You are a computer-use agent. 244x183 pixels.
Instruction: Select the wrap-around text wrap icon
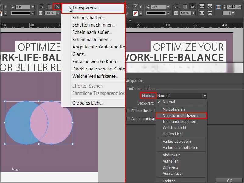[210, 6]
